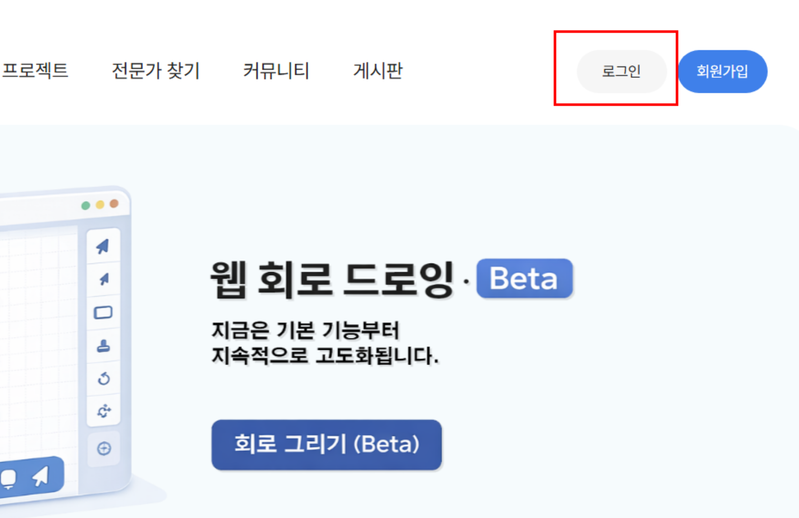Open the 커뮤니티 menu
This screenshot has height=518, width=799.
277,71
